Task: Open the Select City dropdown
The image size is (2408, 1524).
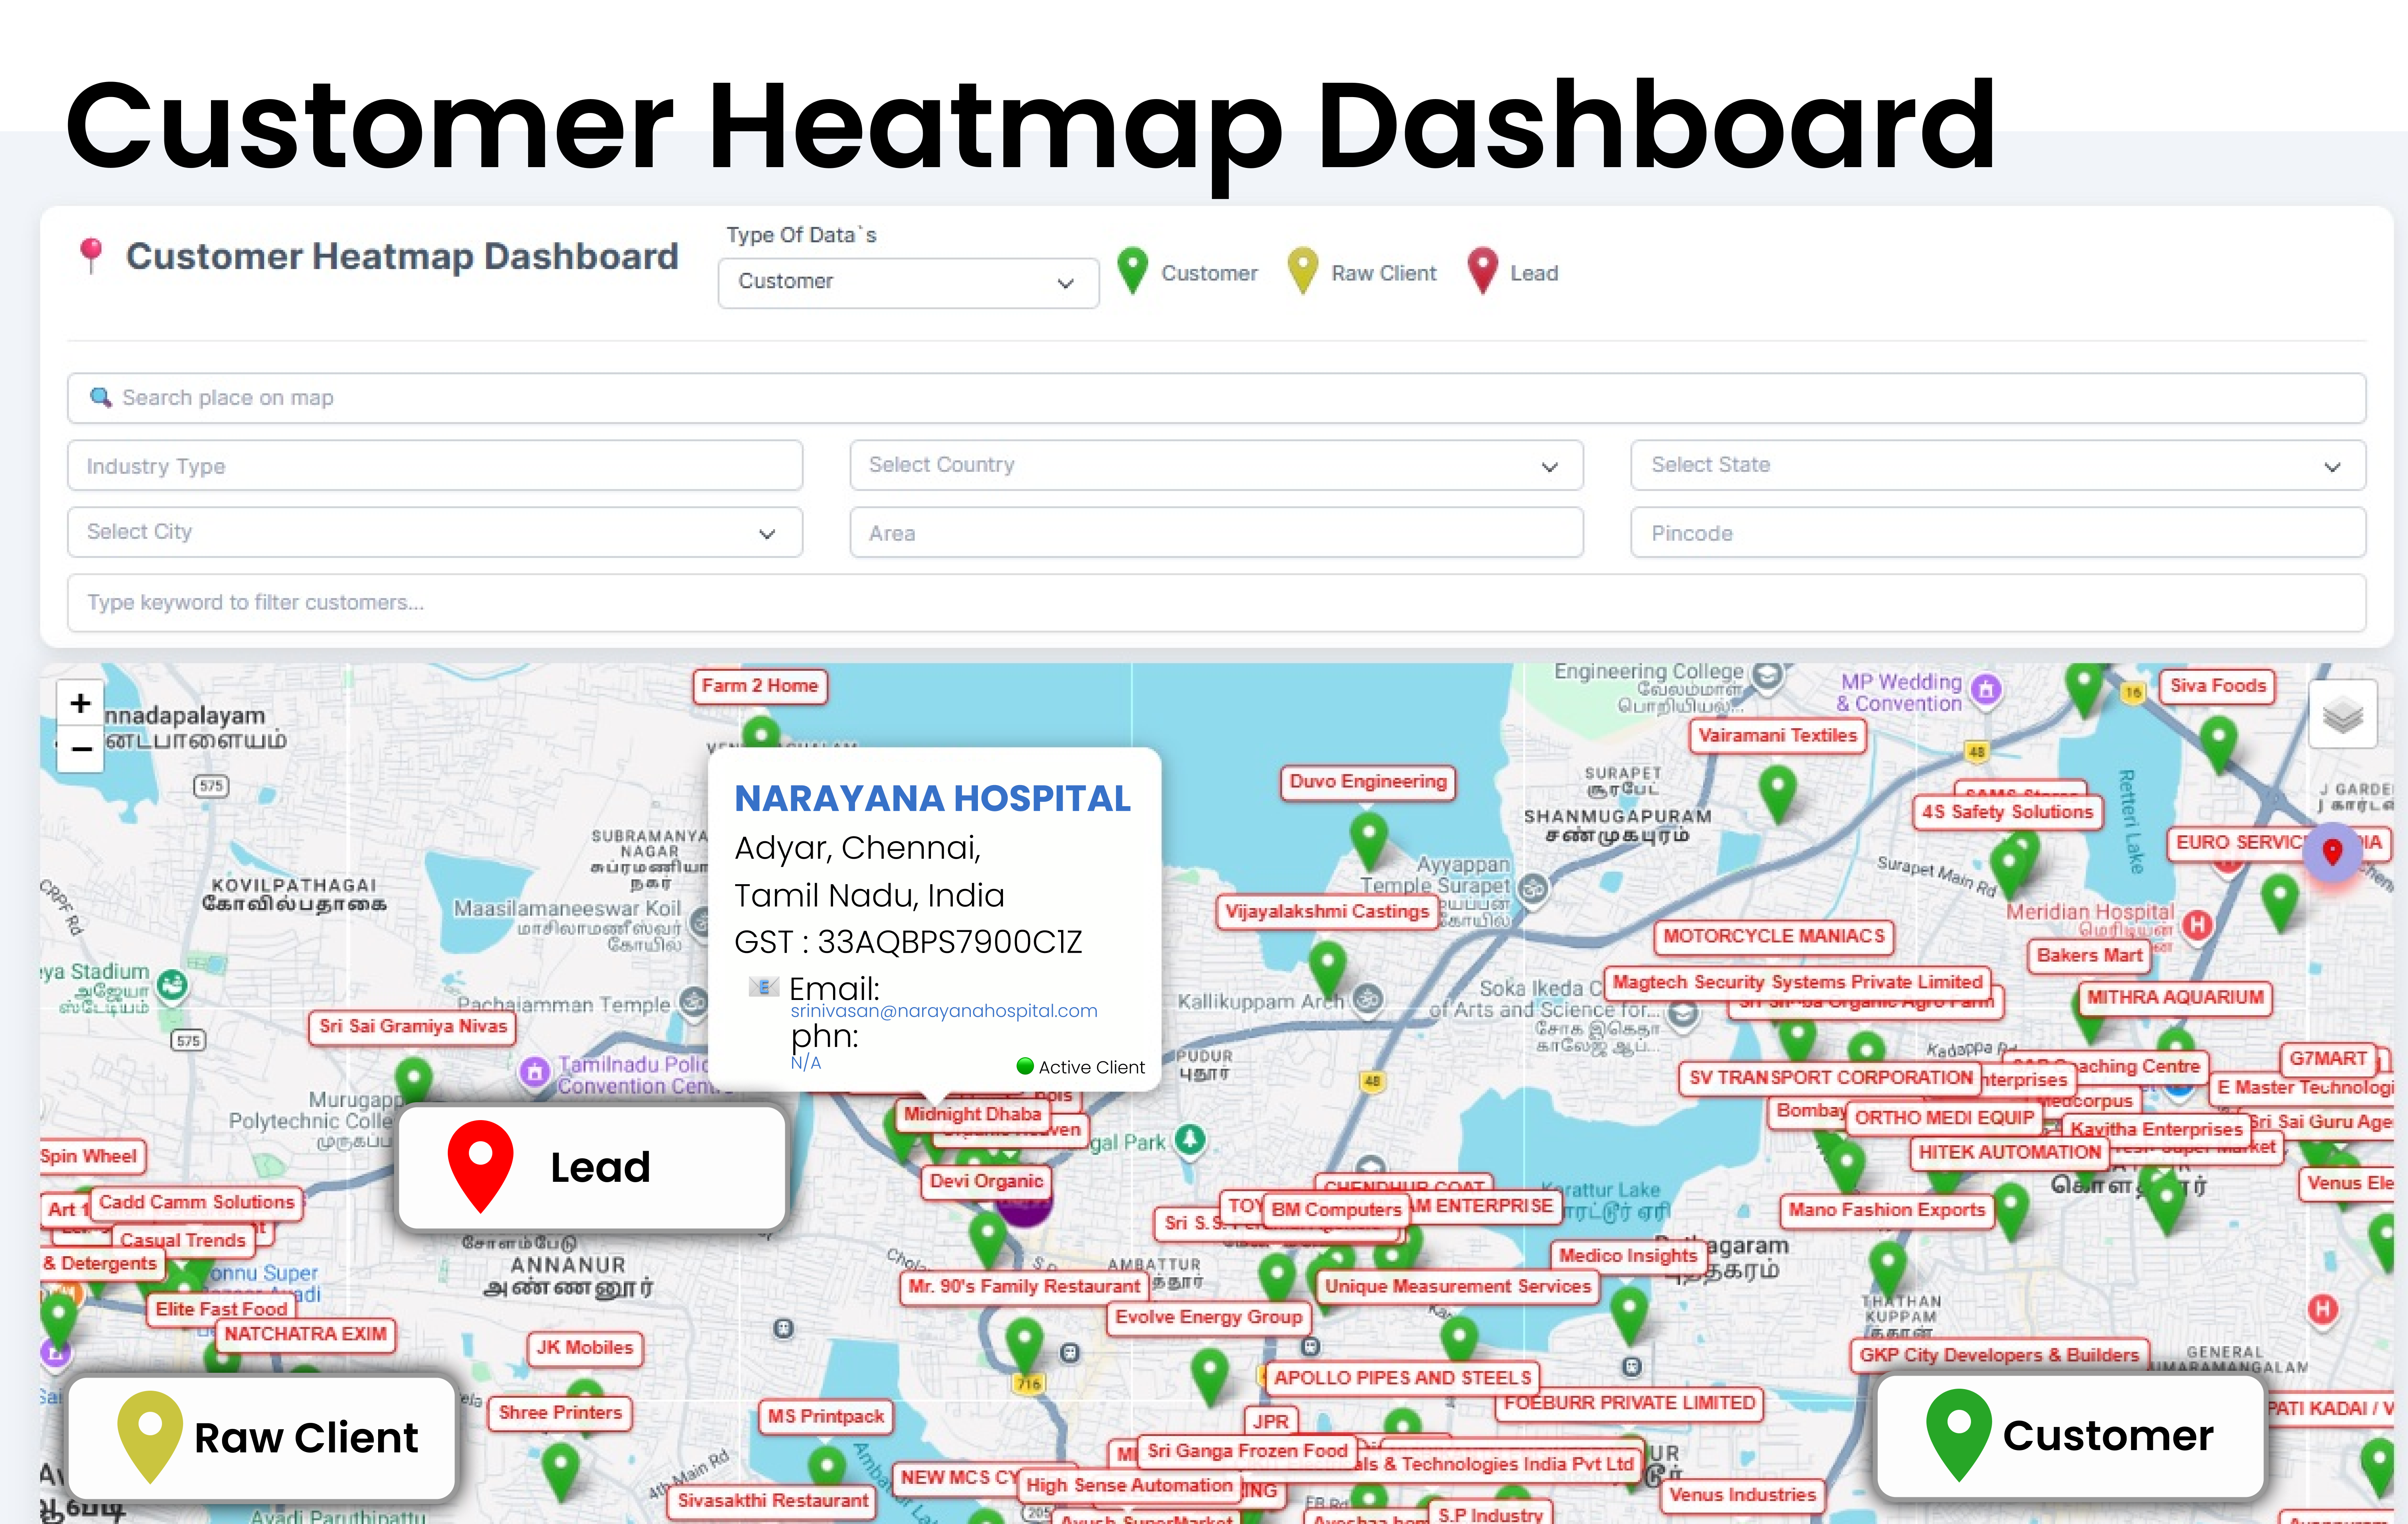Action: pos(434,532)
